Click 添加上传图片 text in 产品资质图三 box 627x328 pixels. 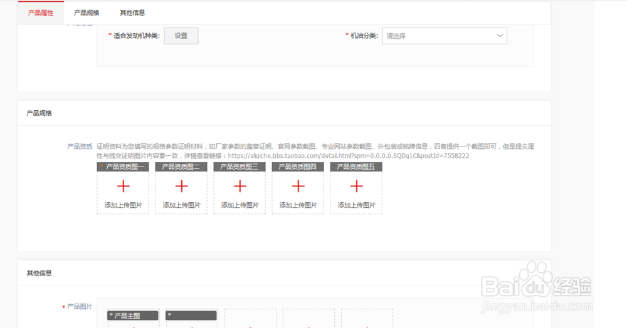[240, 205]
